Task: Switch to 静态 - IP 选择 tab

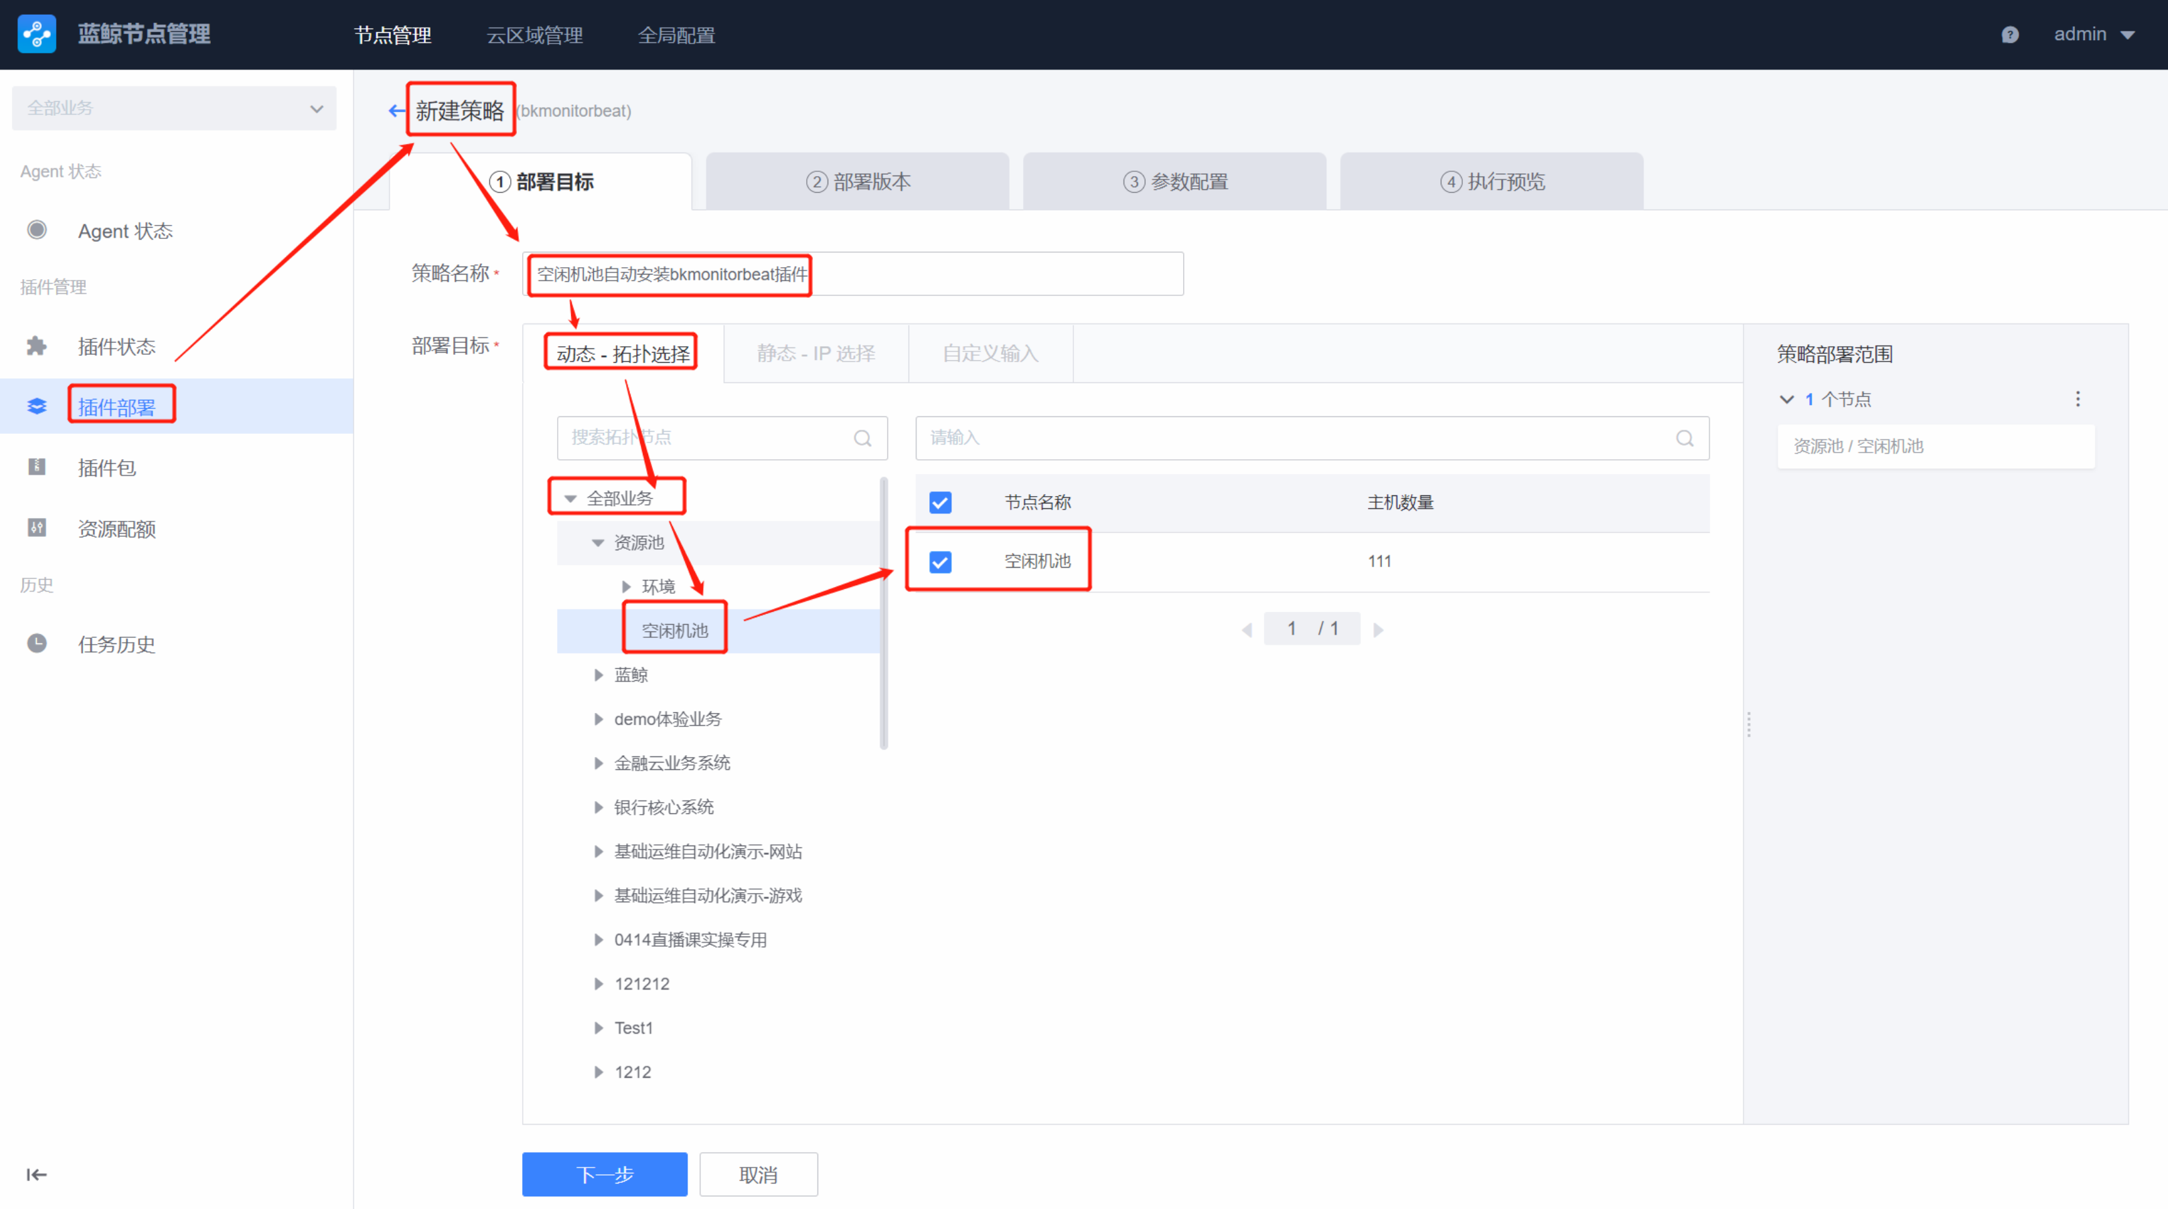Action: (816, 353)
